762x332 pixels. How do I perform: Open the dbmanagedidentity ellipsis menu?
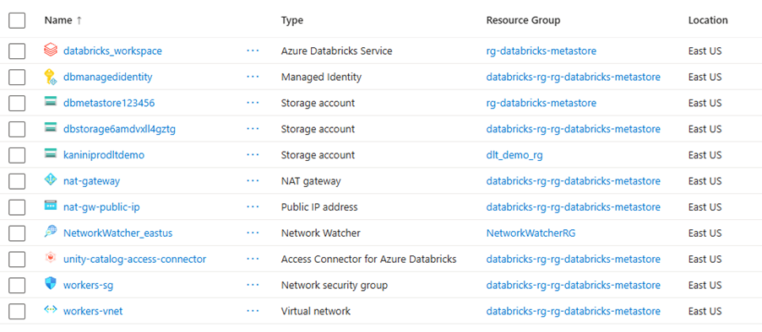pyautogui.click(x=253, y=77)
